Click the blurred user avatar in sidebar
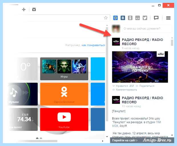This screenshot has width=177, height=146. point(116,29)
